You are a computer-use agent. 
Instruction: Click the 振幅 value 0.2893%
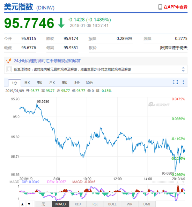[x=124, y=38]
